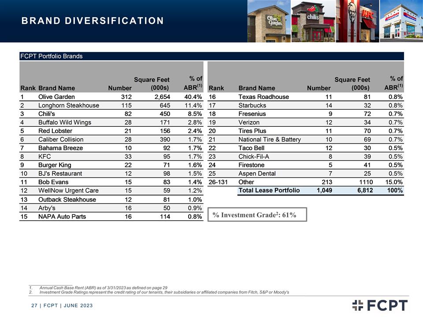Screen dimensions: 423x317
Task: Select the 'Other' row label
Action: (x=246, y=182)
